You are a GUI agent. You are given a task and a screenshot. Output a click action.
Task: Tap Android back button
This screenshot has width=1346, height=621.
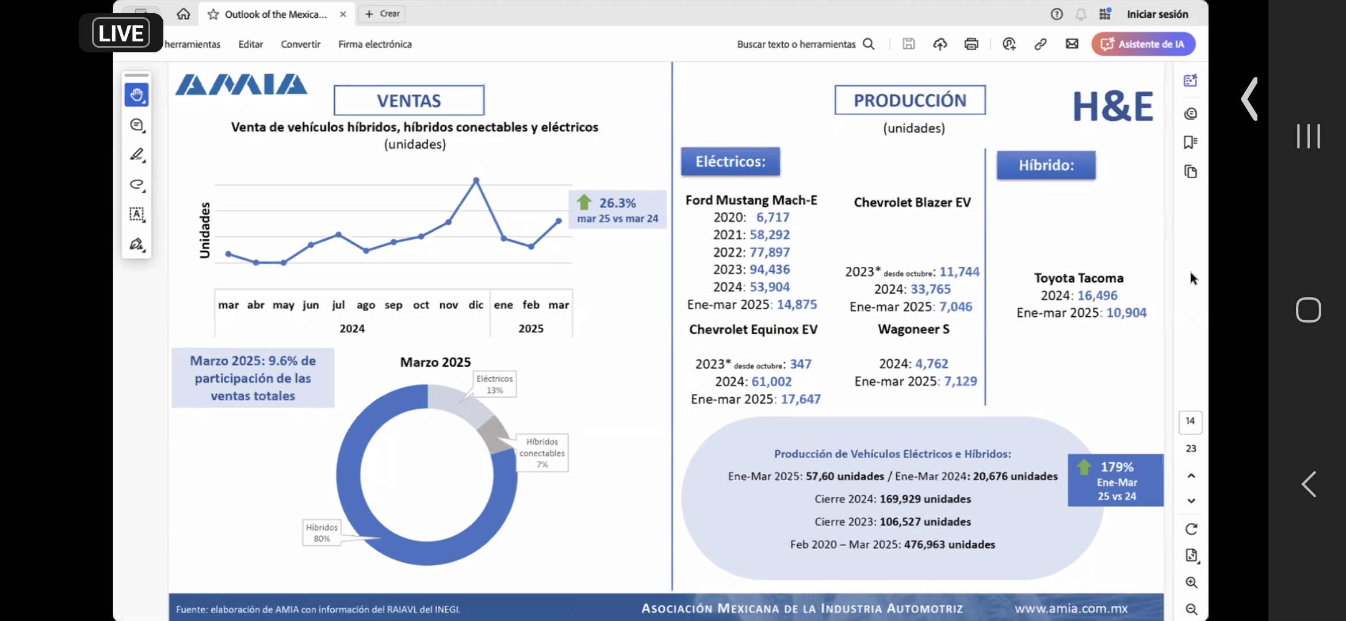pos(1309,484)
